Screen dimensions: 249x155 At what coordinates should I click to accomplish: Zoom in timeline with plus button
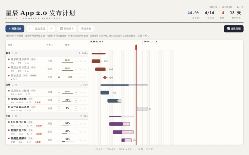pyautogui.click(x=51, y=29)
